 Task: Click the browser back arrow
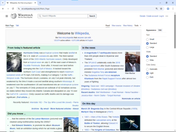click(3, 9)
